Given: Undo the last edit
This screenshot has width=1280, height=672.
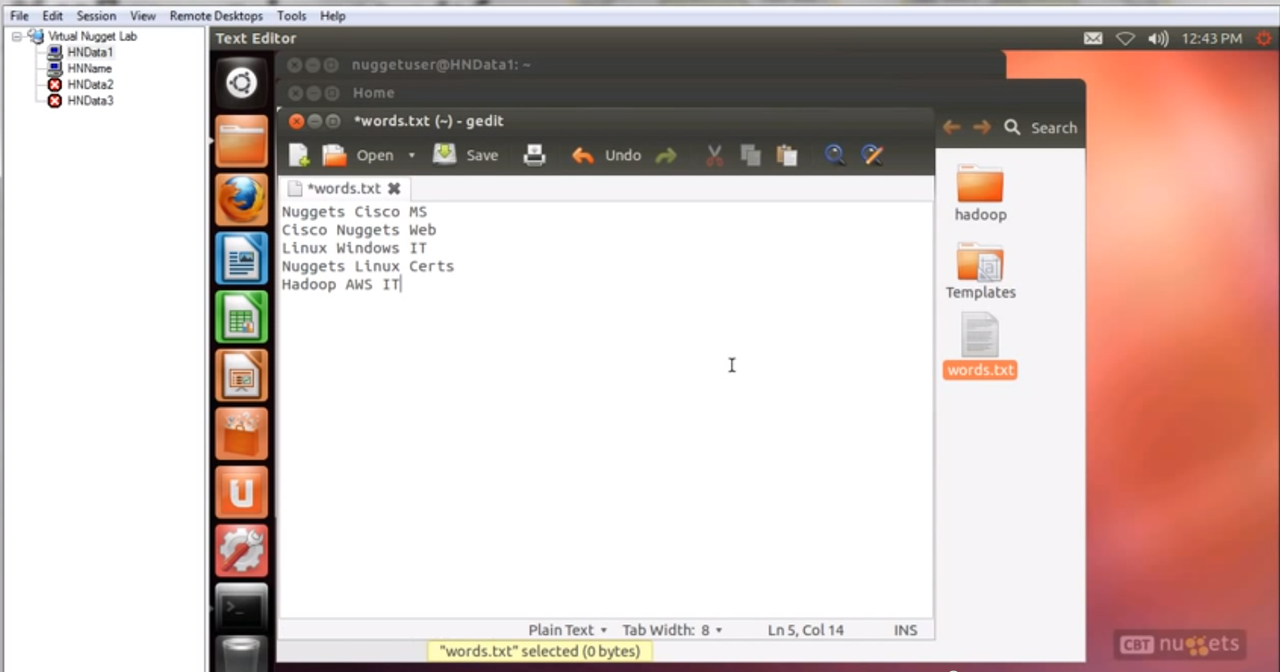Looking at the screenshot, I should coord(606,155).
